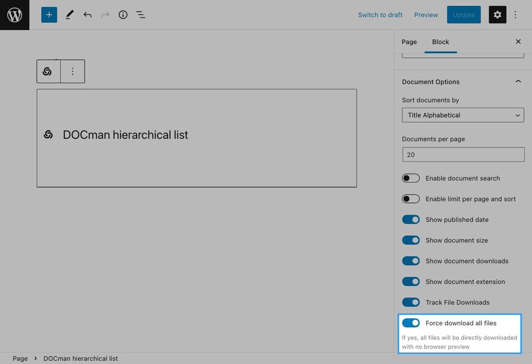
Task: Select the Tools pencil icon
Action: click(70, 15)
